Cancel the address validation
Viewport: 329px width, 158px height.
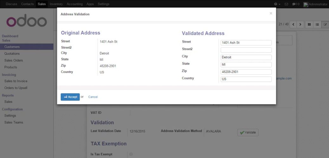coord(93,97)
